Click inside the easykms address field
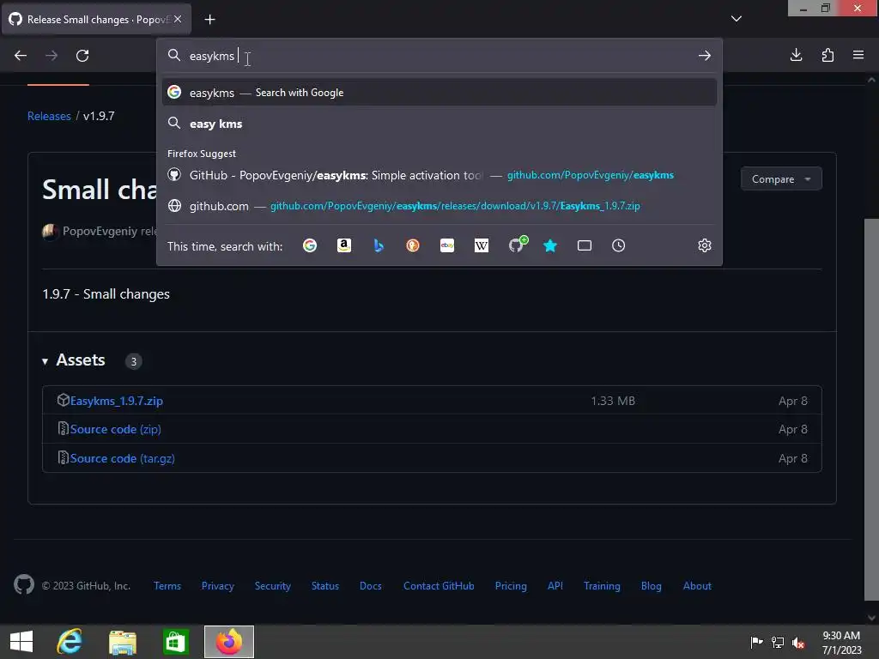The image size is (879, 659). [x=439, y=56]
